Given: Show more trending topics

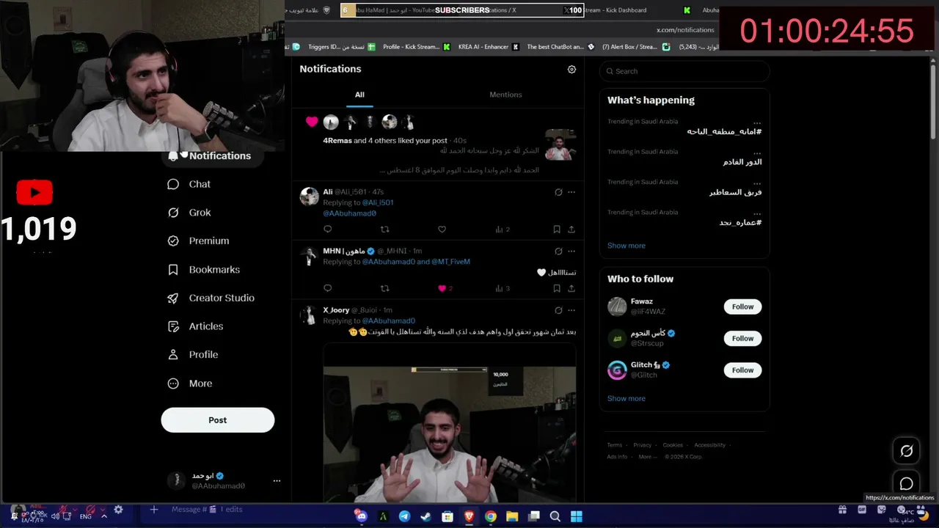Looking at the screenshot, I should coord(626,246).
